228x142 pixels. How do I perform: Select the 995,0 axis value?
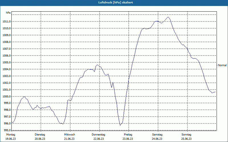tap(7, 130)
